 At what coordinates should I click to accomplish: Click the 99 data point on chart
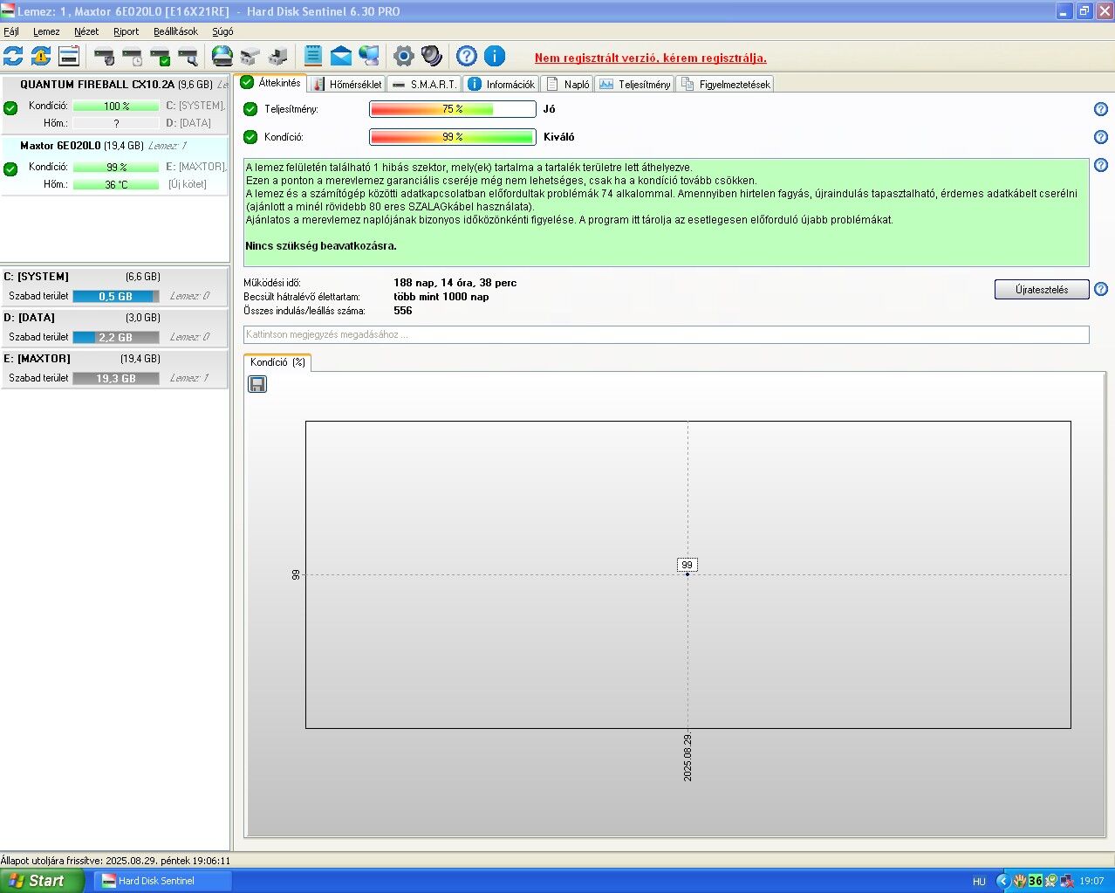tap(687, 574)
